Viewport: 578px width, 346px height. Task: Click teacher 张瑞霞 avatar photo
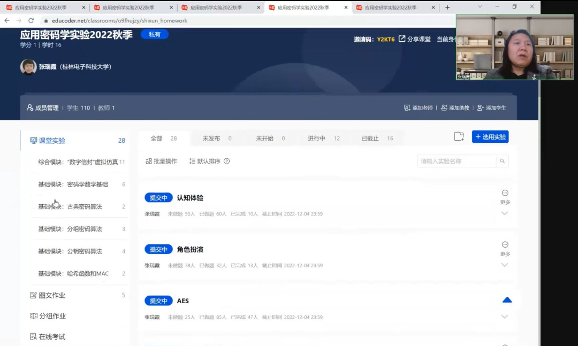28,67
